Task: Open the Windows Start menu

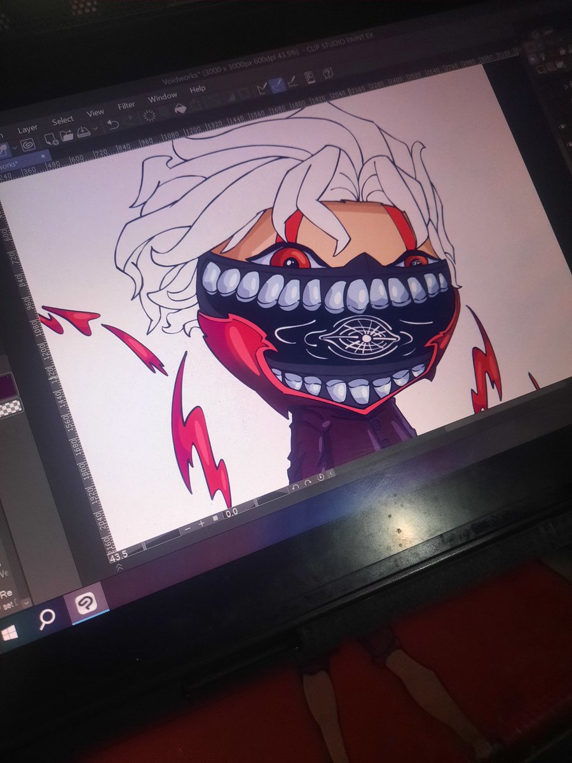Action: pos(10,633)
